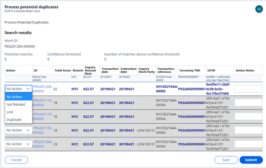Image resolution: width=266 pixels, height=168 pixels.
Task: Click the Transaction date column header
Action: pos(110,70)
